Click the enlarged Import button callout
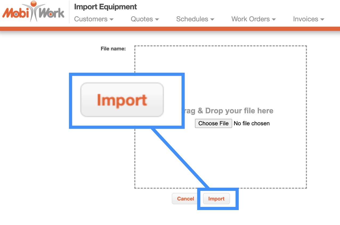The width and height of the screenshot is (340, 225). [x=122, y=100]
